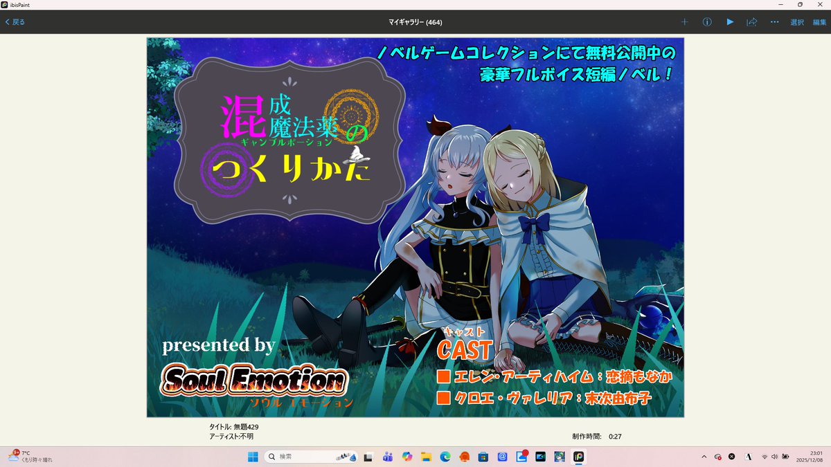Enter selection mode via 選択
The width and height of the screenshot is (831, 467).
pyautogui.click(x=796, y=21)
